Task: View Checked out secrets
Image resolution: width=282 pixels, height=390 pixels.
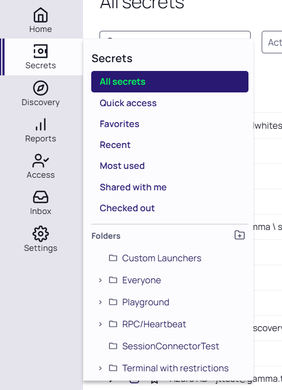Action: point(127,208)
